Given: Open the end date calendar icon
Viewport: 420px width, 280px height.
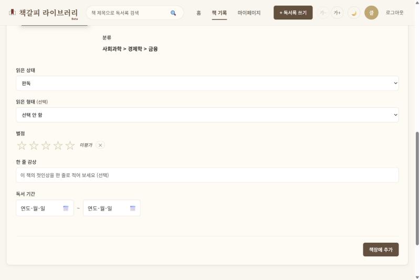Looking at the screenshot, I should coord(133,208).
